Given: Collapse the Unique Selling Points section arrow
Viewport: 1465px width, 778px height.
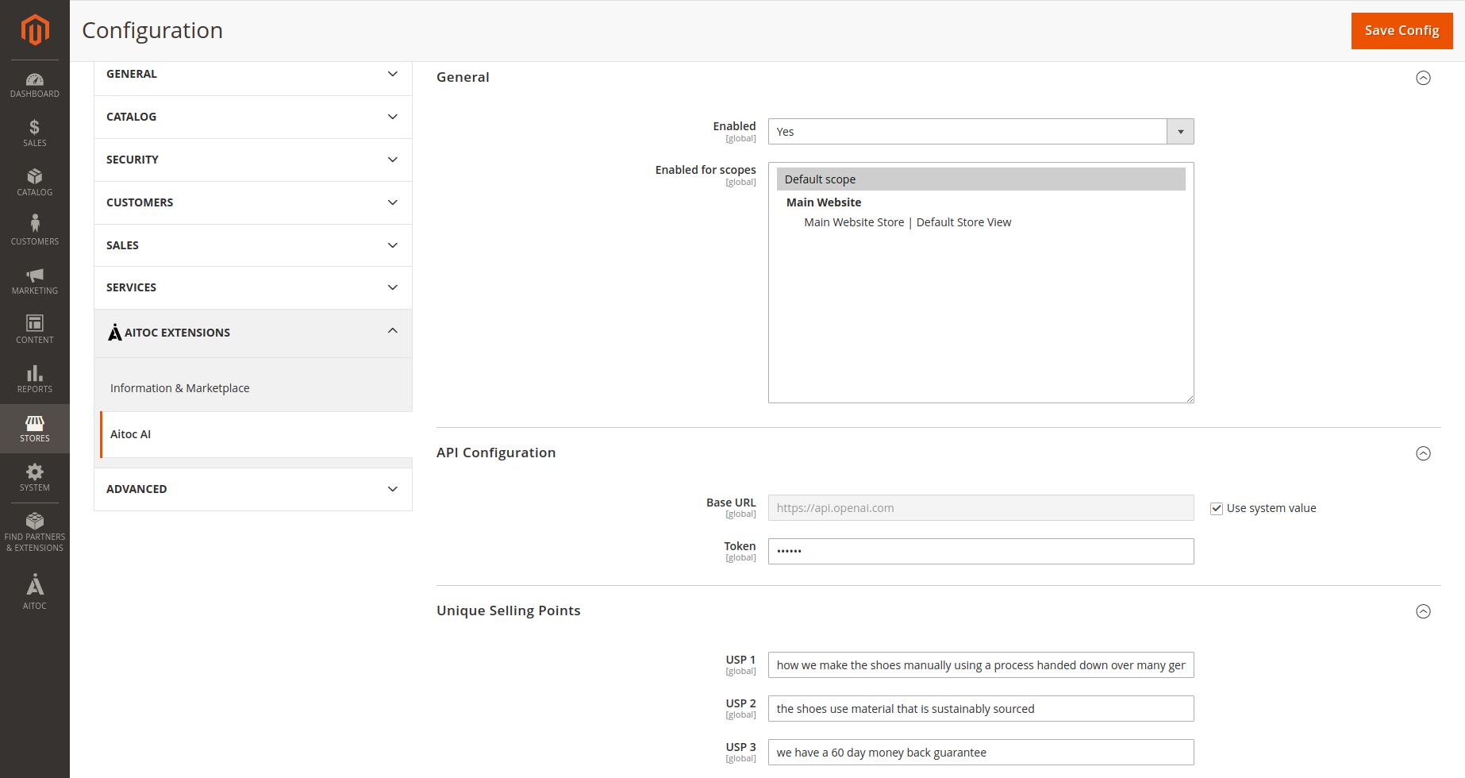Looking at the screenshot, I should (x=1424, y=611).
